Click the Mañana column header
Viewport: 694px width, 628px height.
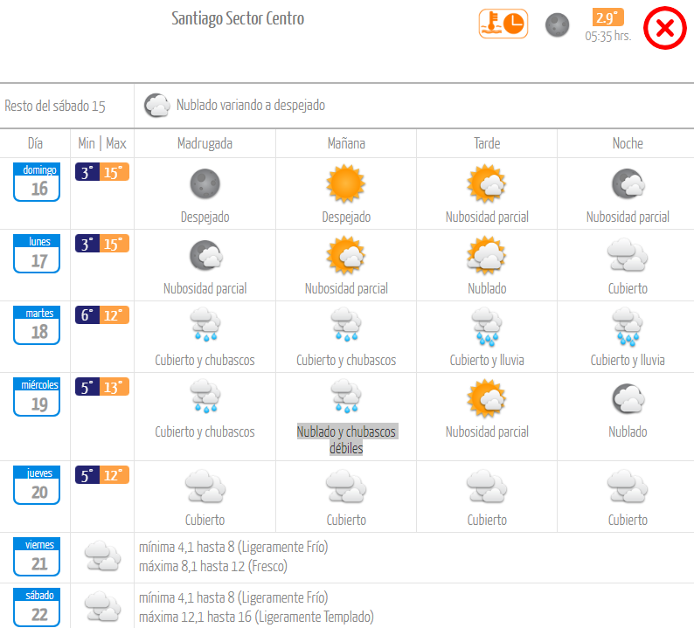346,143
